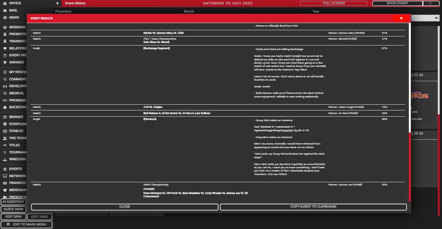Open the AI Assistant
Screen dimensions: 442x229
coord(13,202)
